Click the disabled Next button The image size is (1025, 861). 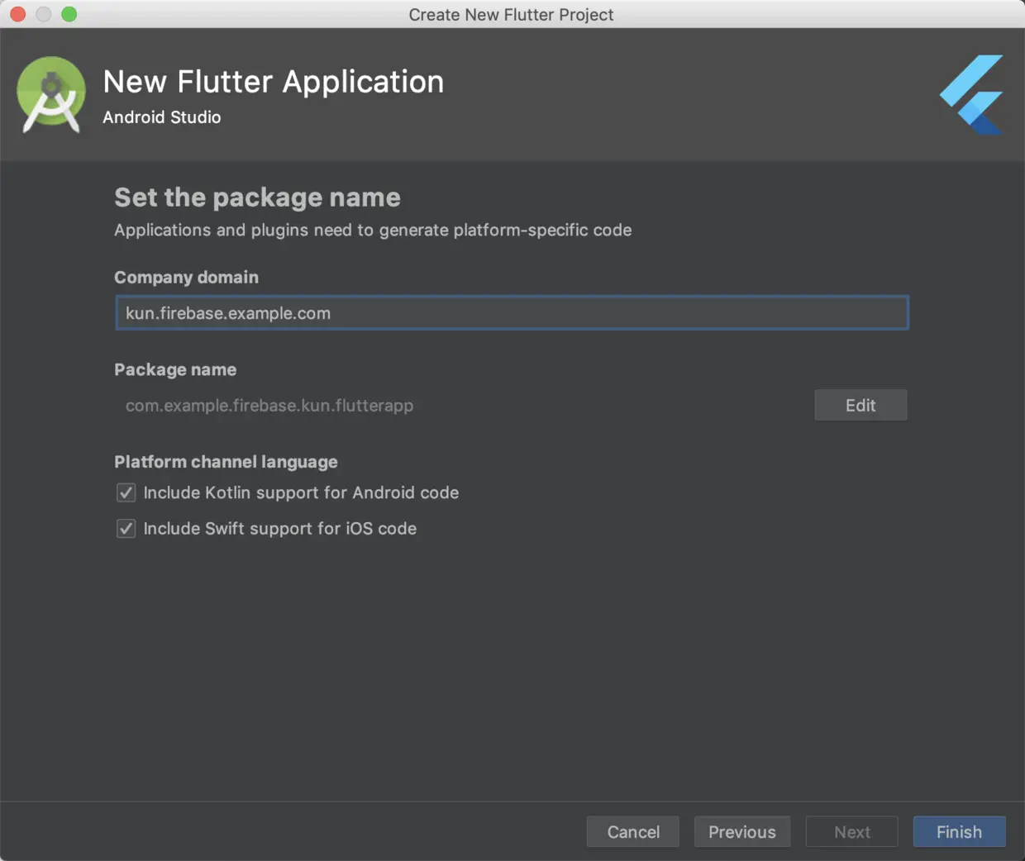click(851, 832)
